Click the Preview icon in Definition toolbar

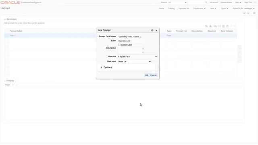[206, 26]
